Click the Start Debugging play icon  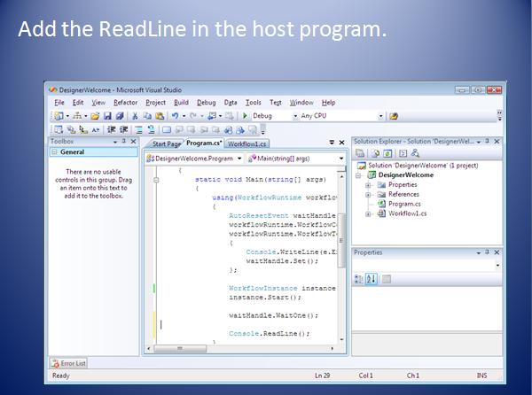(245, 115)
